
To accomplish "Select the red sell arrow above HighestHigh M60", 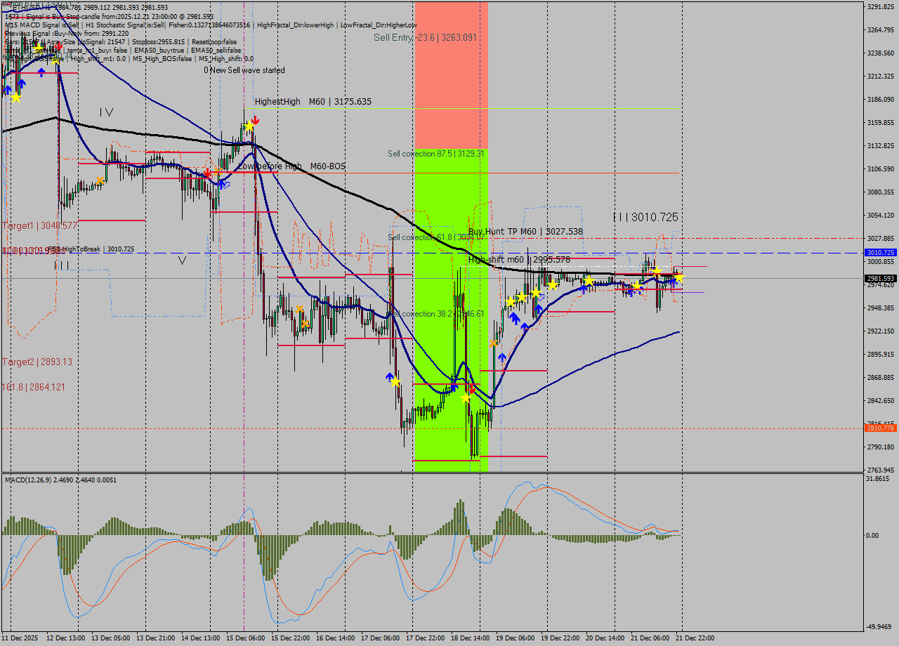I will point(255,119).
